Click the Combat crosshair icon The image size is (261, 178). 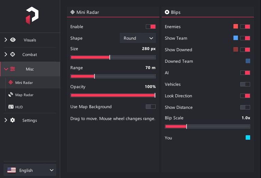(x=13, y=55)
